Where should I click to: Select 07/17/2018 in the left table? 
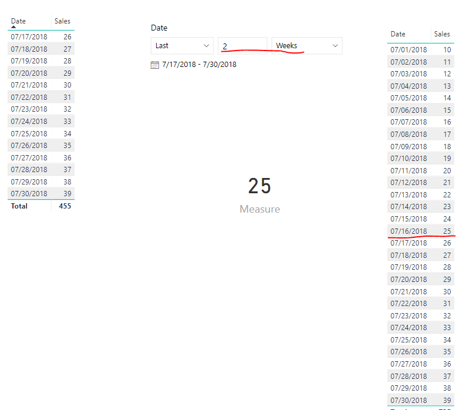tap(29, 36)
